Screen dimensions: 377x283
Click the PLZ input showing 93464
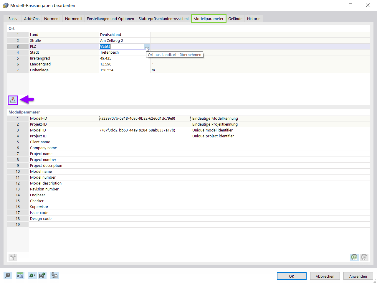pos(122,47)
